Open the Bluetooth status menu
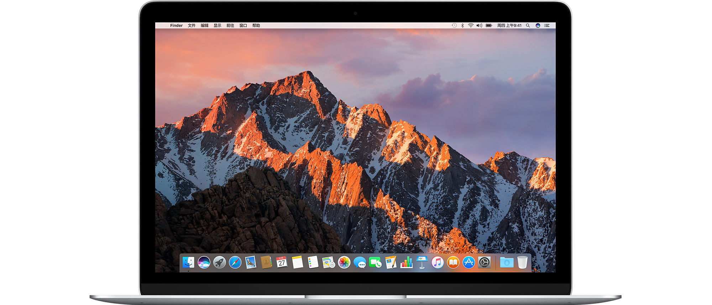 tap(462, 26)
